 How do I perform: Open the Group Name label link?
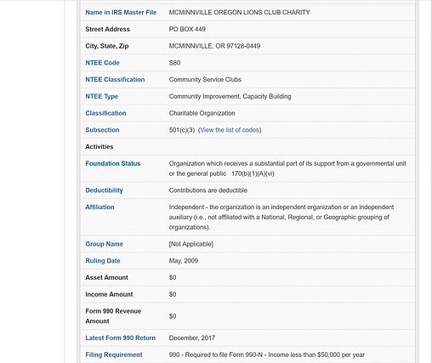pos(104,244)
